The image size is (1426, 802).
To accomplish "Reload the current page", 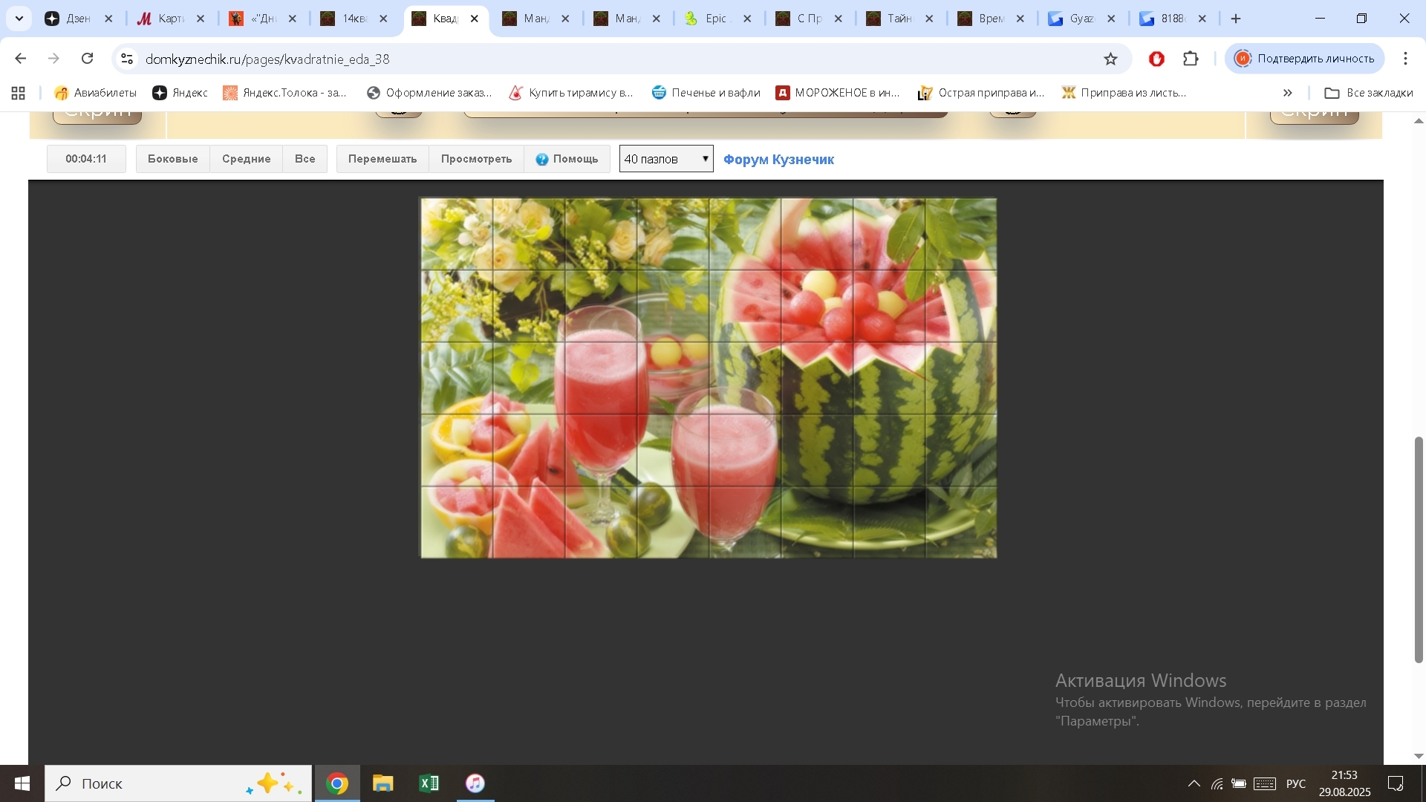I will tap(88, 59).
